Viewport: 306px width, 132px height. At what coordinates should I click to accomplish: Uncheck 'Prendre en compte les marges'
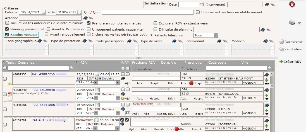pos(89,23)
